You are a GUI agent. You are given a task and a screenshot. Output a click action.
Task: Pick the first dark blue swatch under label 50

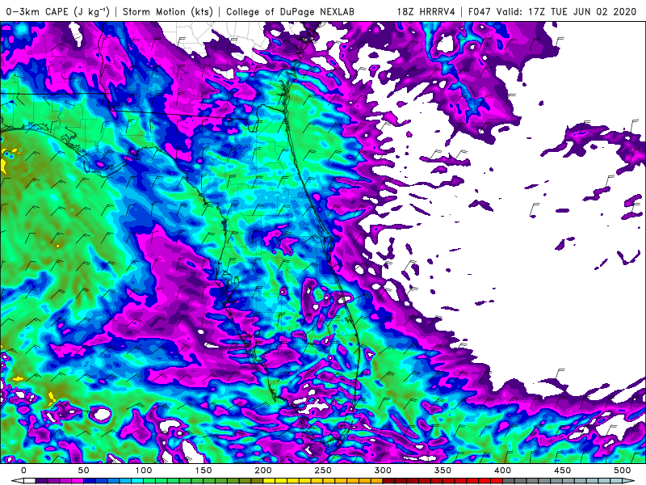click(90, 481)
